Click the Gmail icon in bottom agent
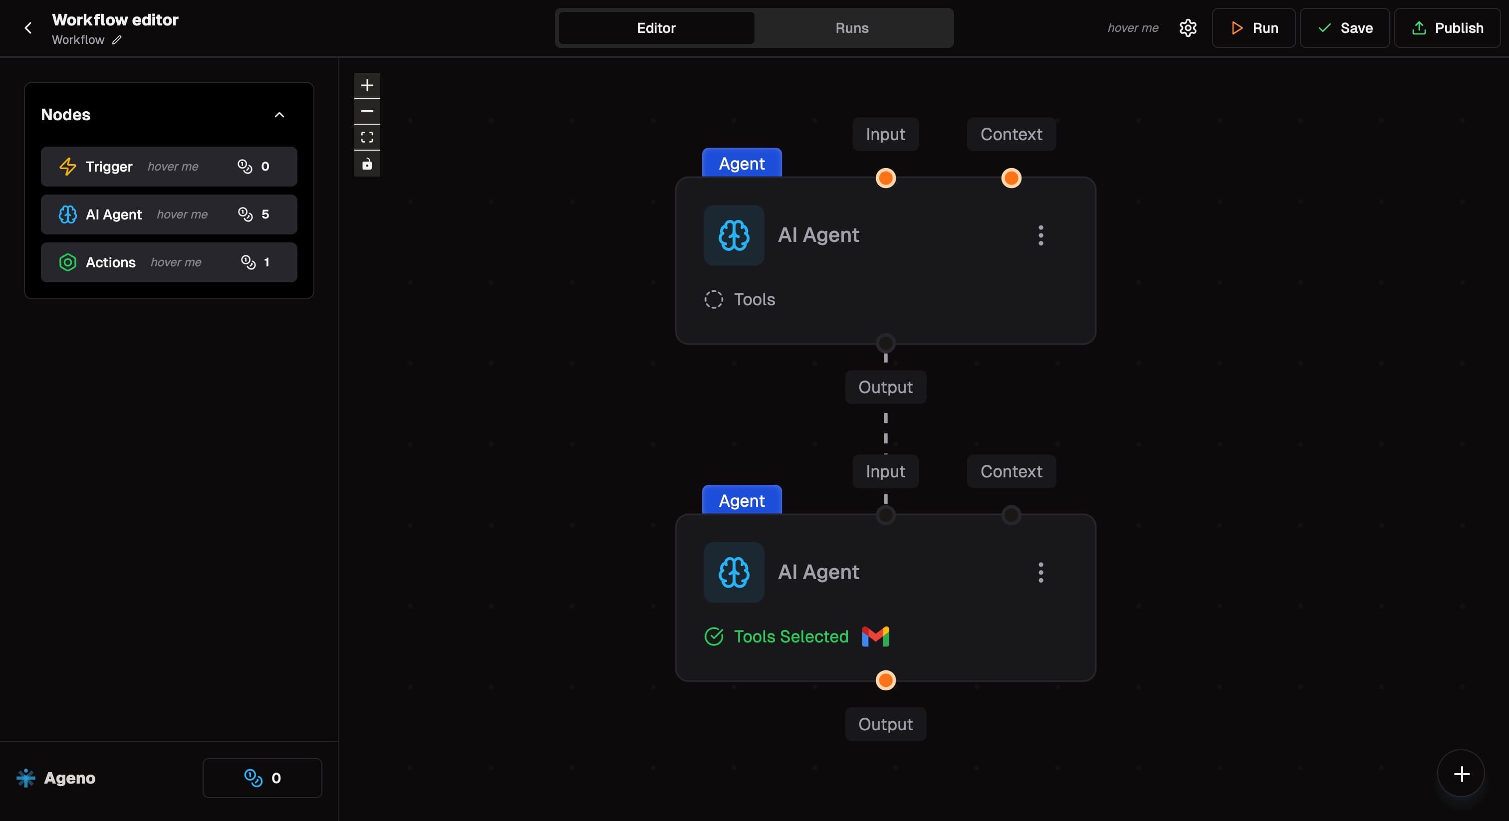The height and width of the screenshot is (821, 1509). [x=875, y=636]
